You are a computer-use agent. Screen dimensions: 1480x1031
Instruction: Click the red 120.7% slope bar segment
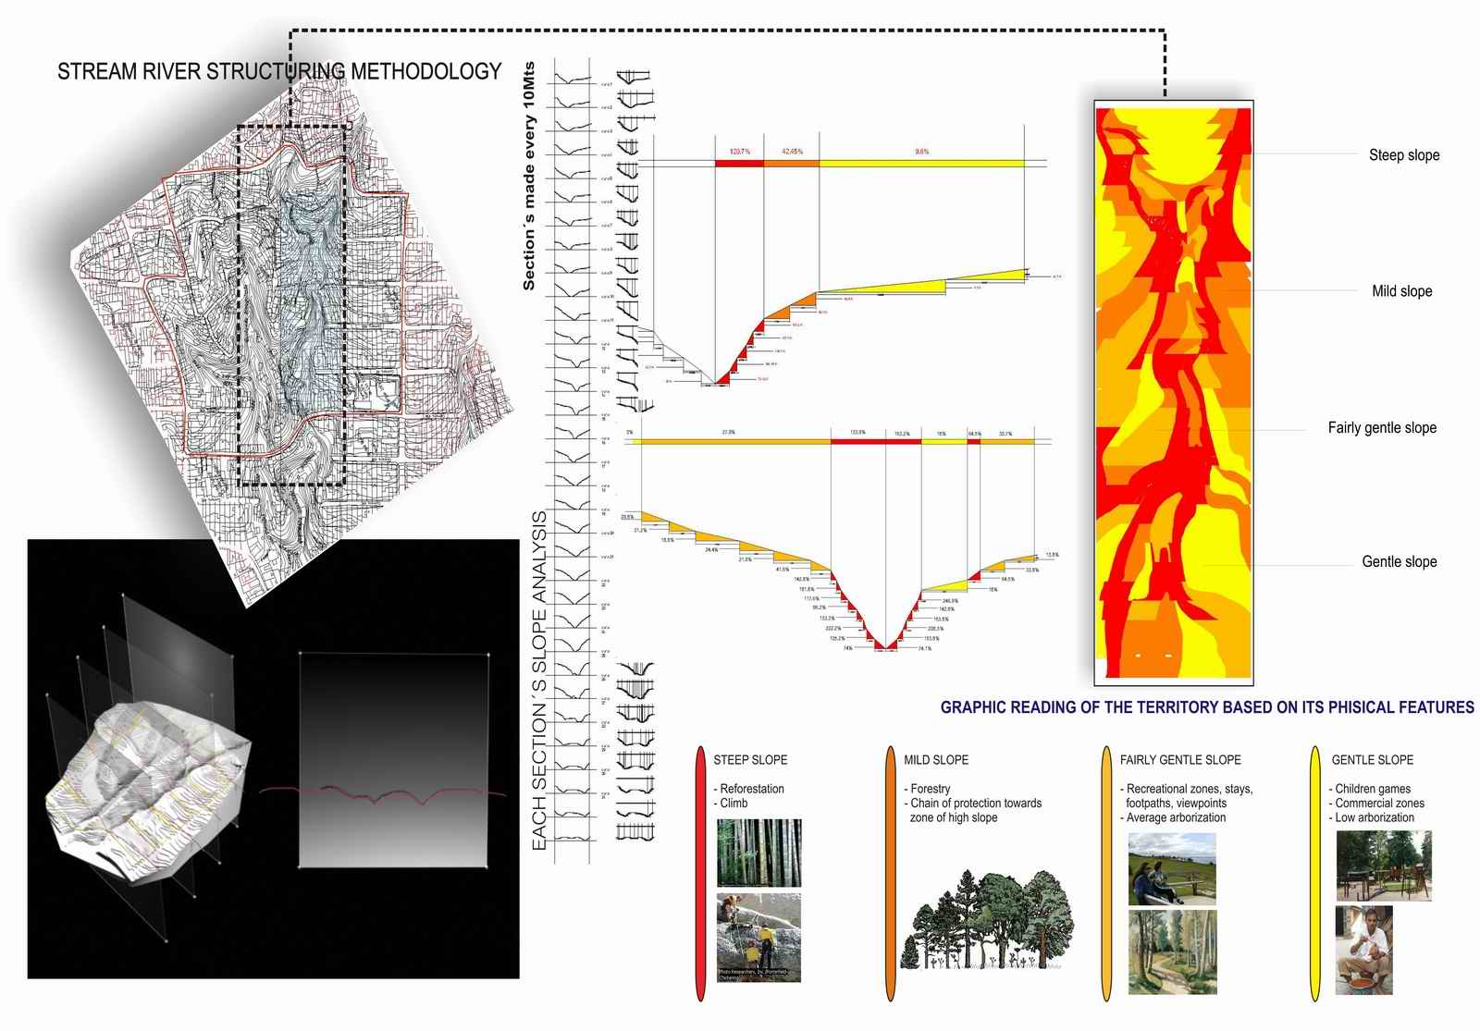[x=739, y=163]
